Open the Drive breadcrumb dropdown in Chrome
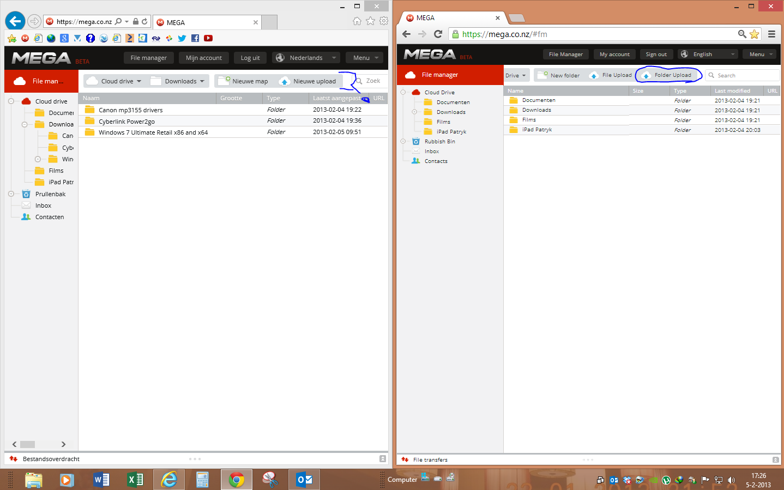 pos(516,75)
